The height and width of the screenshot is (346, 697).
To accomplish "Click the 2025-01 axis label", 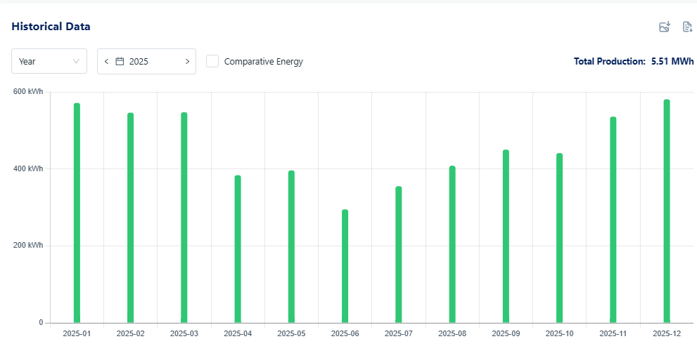I will (x=77, y=333).
